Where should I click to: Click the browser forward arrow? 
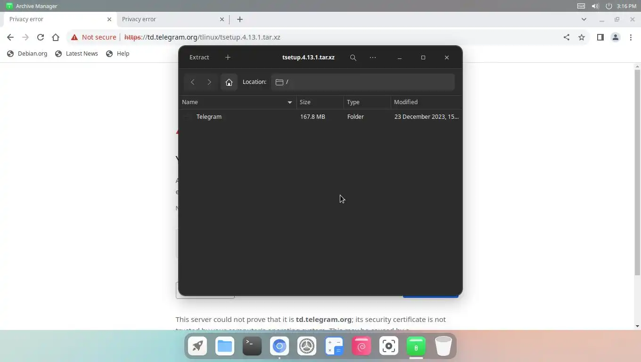[25, 37]
